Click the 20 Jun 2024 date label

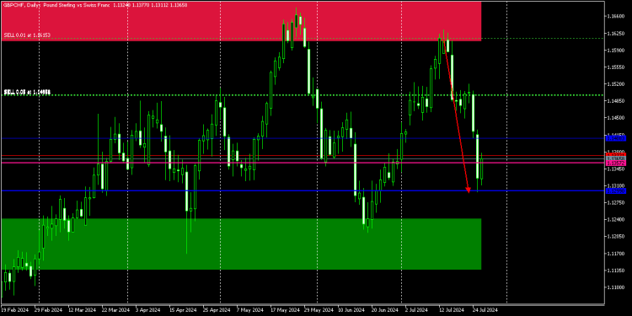tap(385, 309)
